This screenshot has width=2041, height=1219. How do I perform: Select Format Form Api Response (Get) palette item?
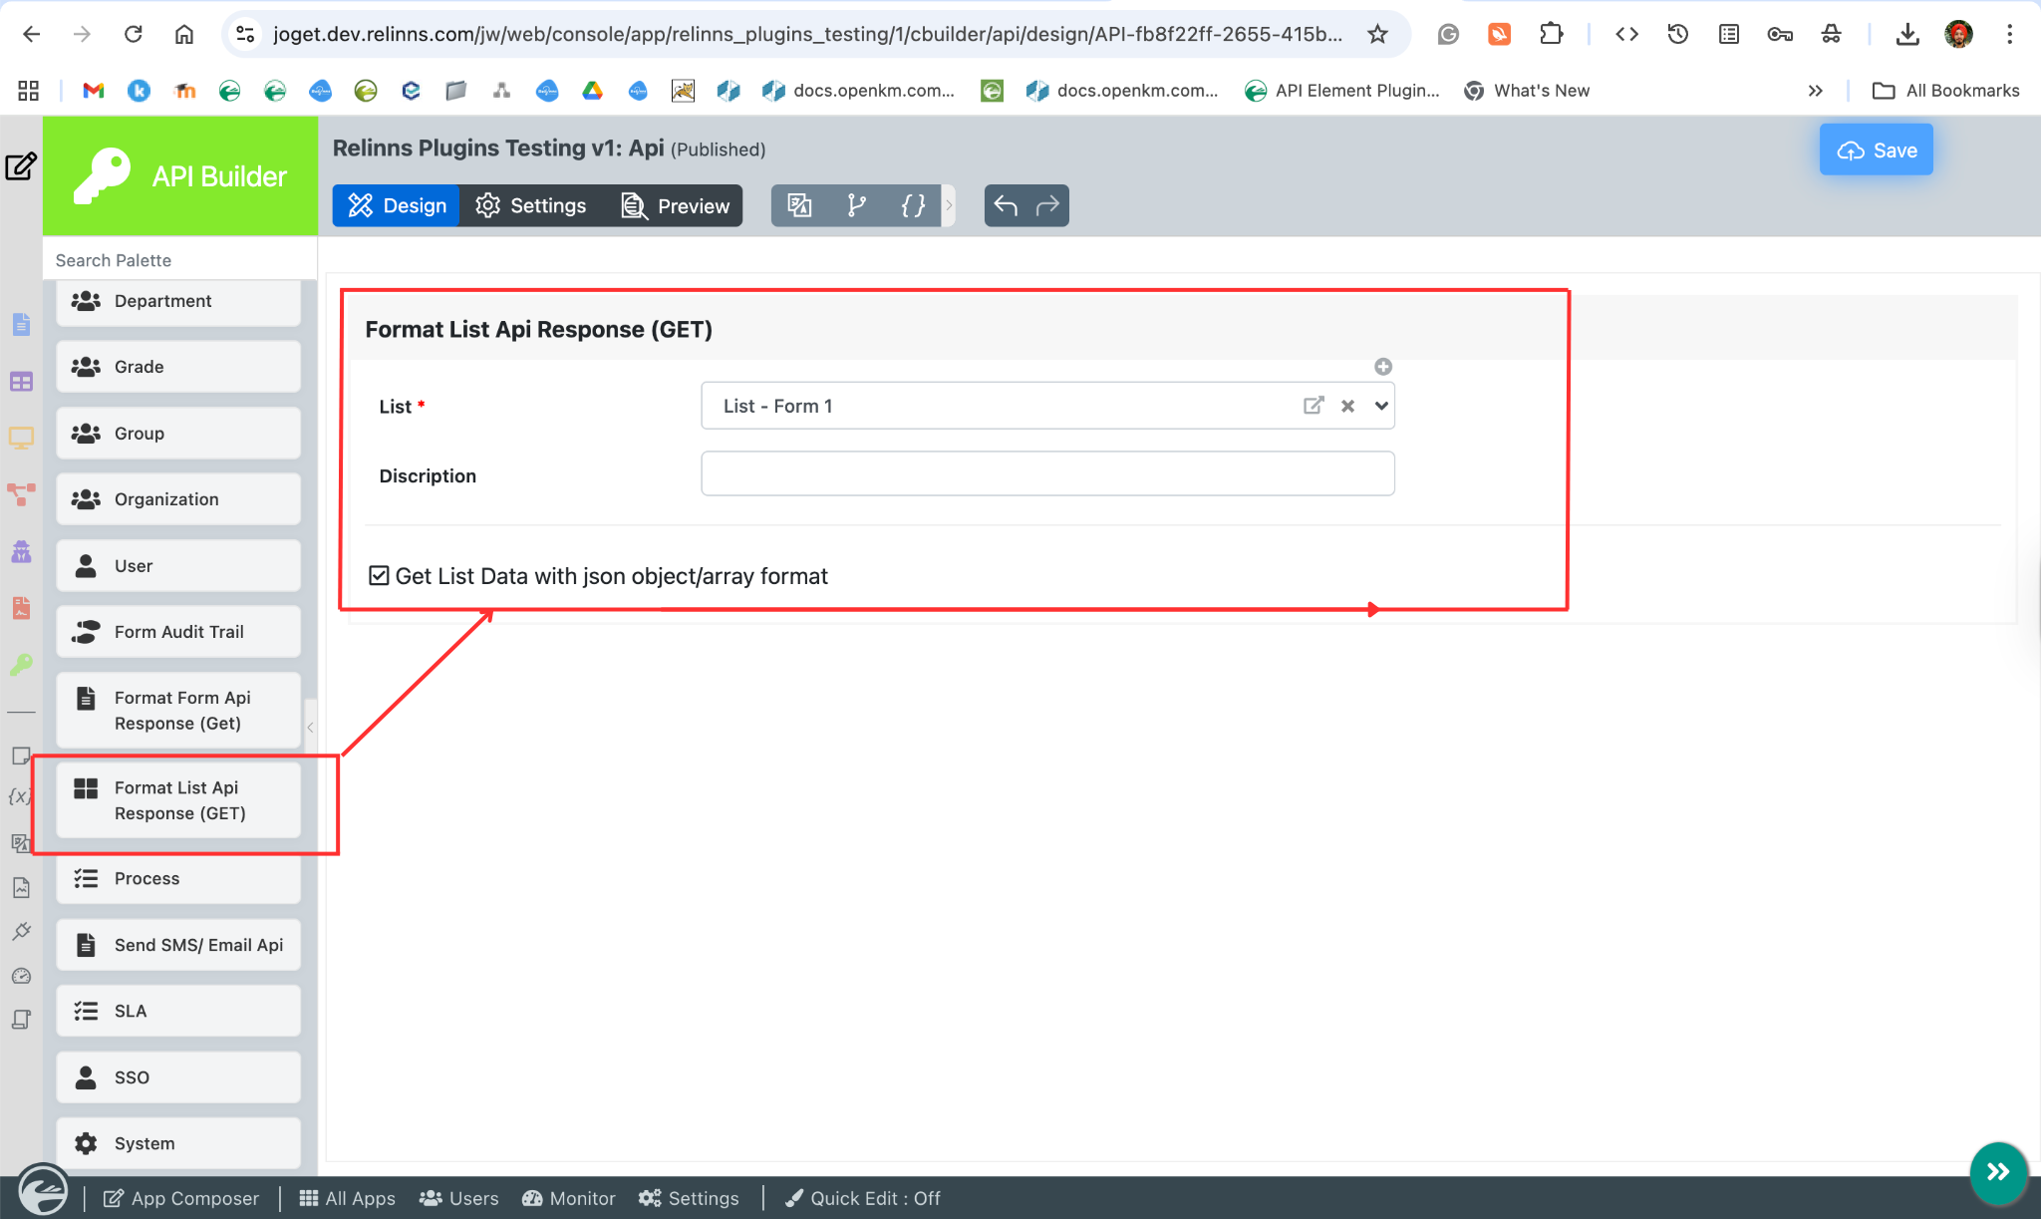click(x=178, y=711)
